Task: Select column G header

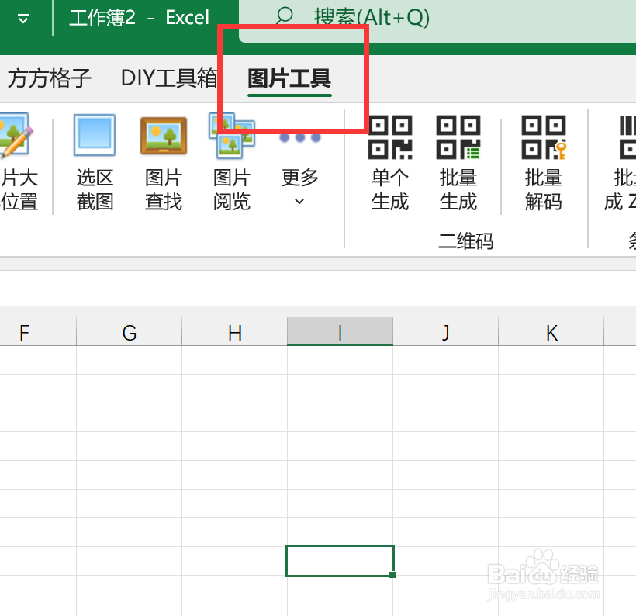Action: click(129, 332)
